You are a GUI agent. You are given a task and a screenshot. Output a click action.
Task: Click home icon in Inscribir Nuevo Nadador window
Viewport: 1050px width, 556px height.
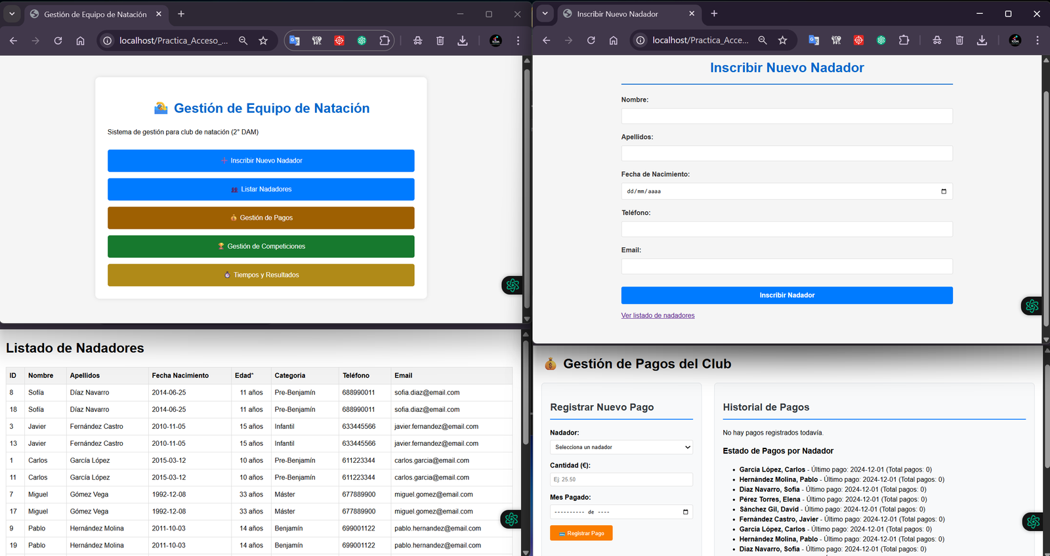tap(613, 41)
